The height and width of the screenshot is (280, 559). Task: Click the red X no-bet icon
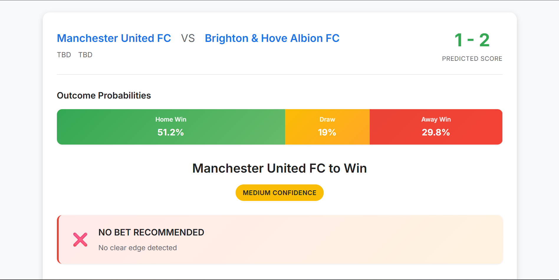[x=80, y=239]
